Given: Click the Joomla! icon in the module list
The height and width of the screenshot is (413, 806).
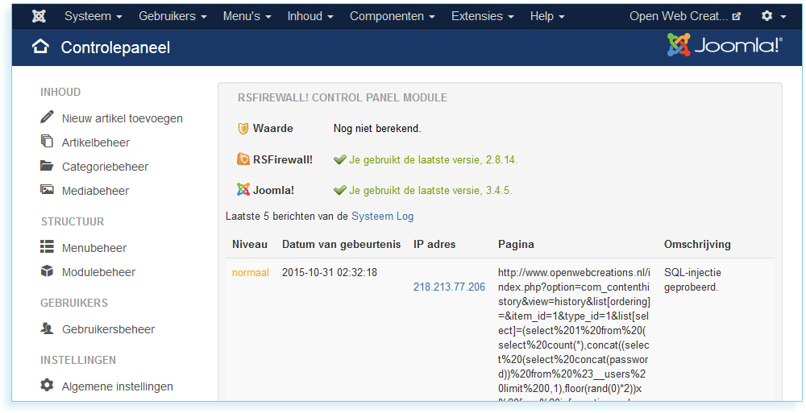Looking at the screenshot, I should click(243, 189).
